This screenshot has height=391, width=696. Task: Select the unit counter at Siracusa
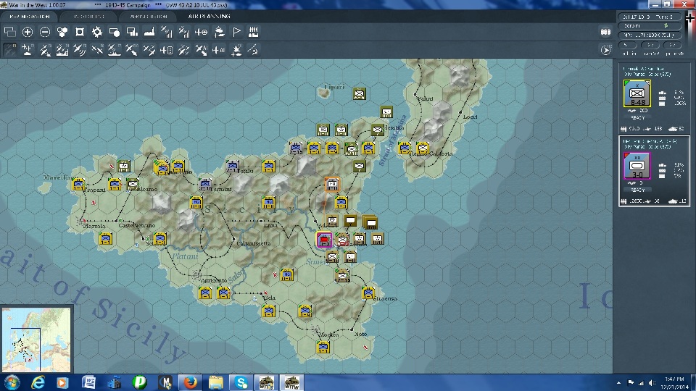point(368,293)
